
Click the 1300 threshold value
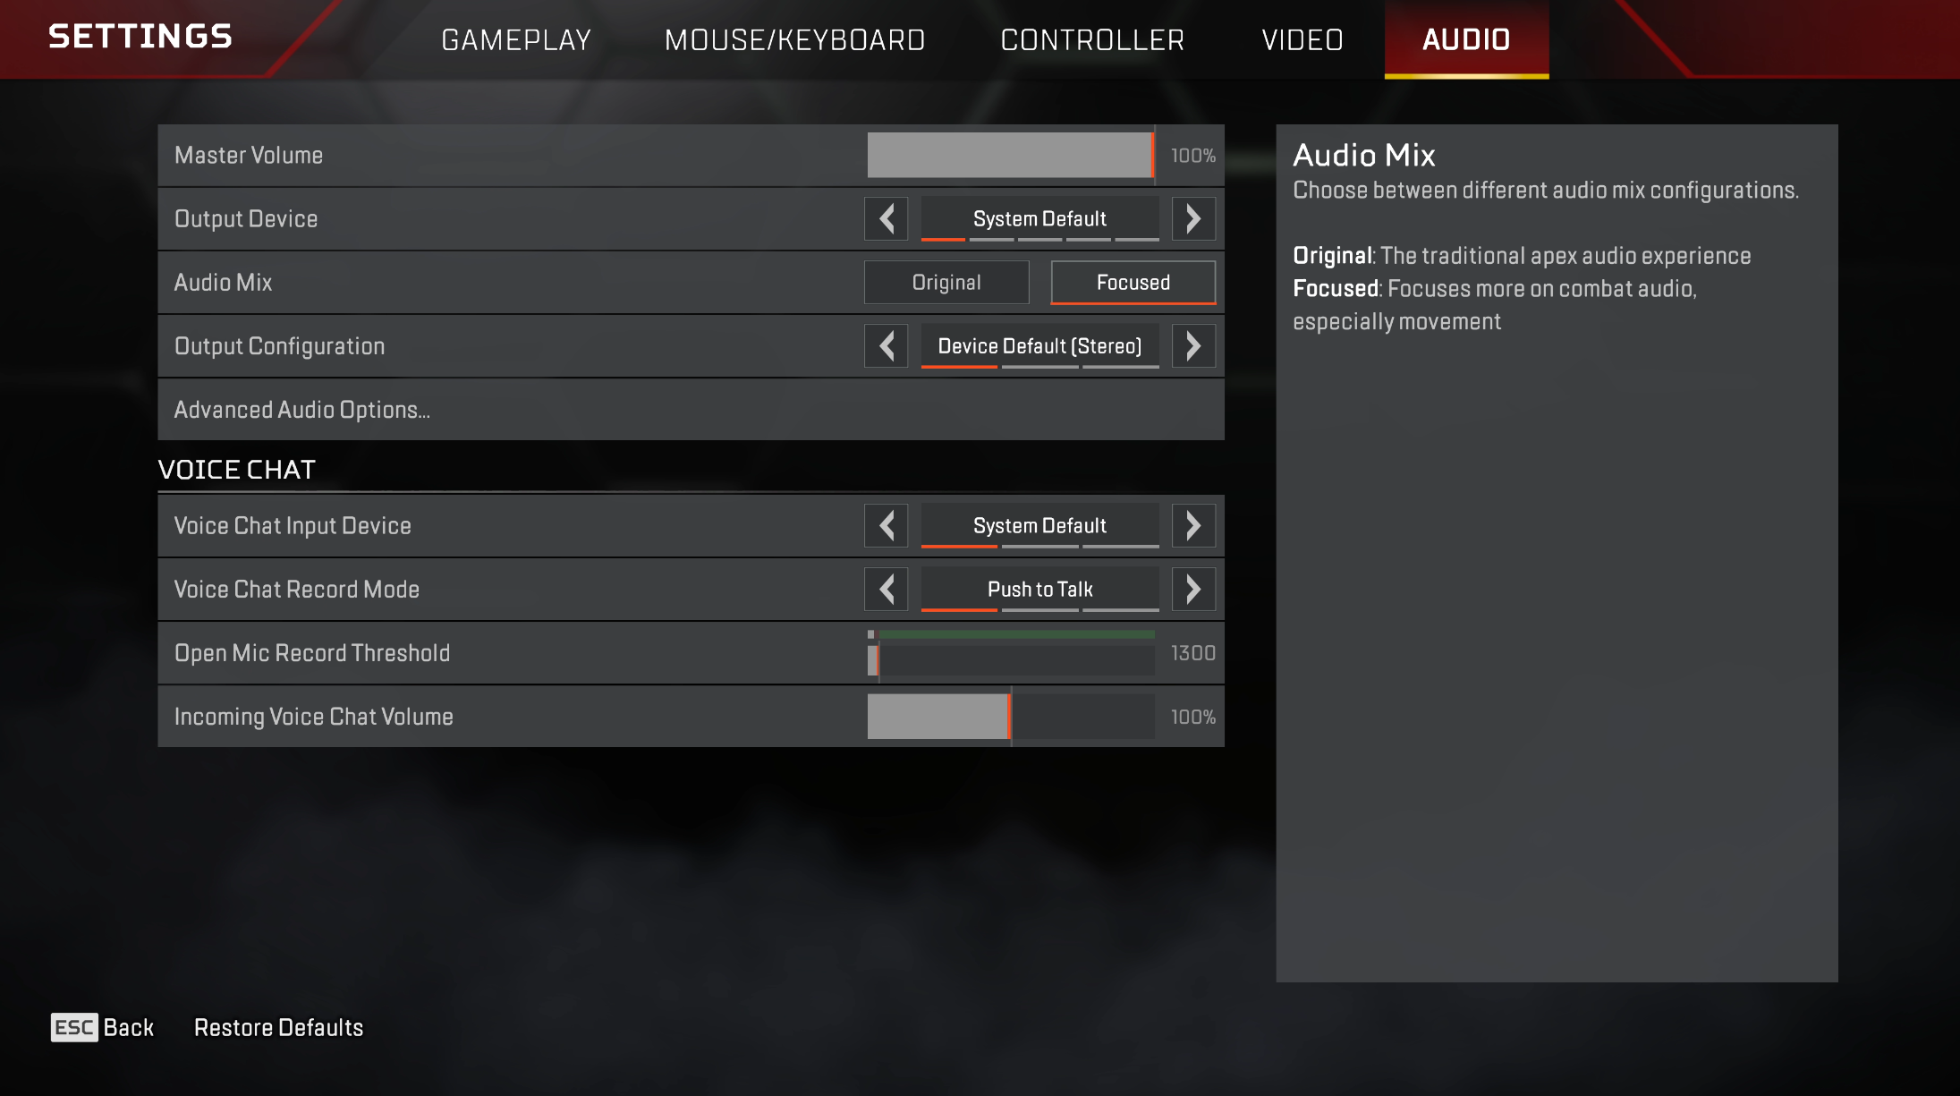(x=1193, y=653)
